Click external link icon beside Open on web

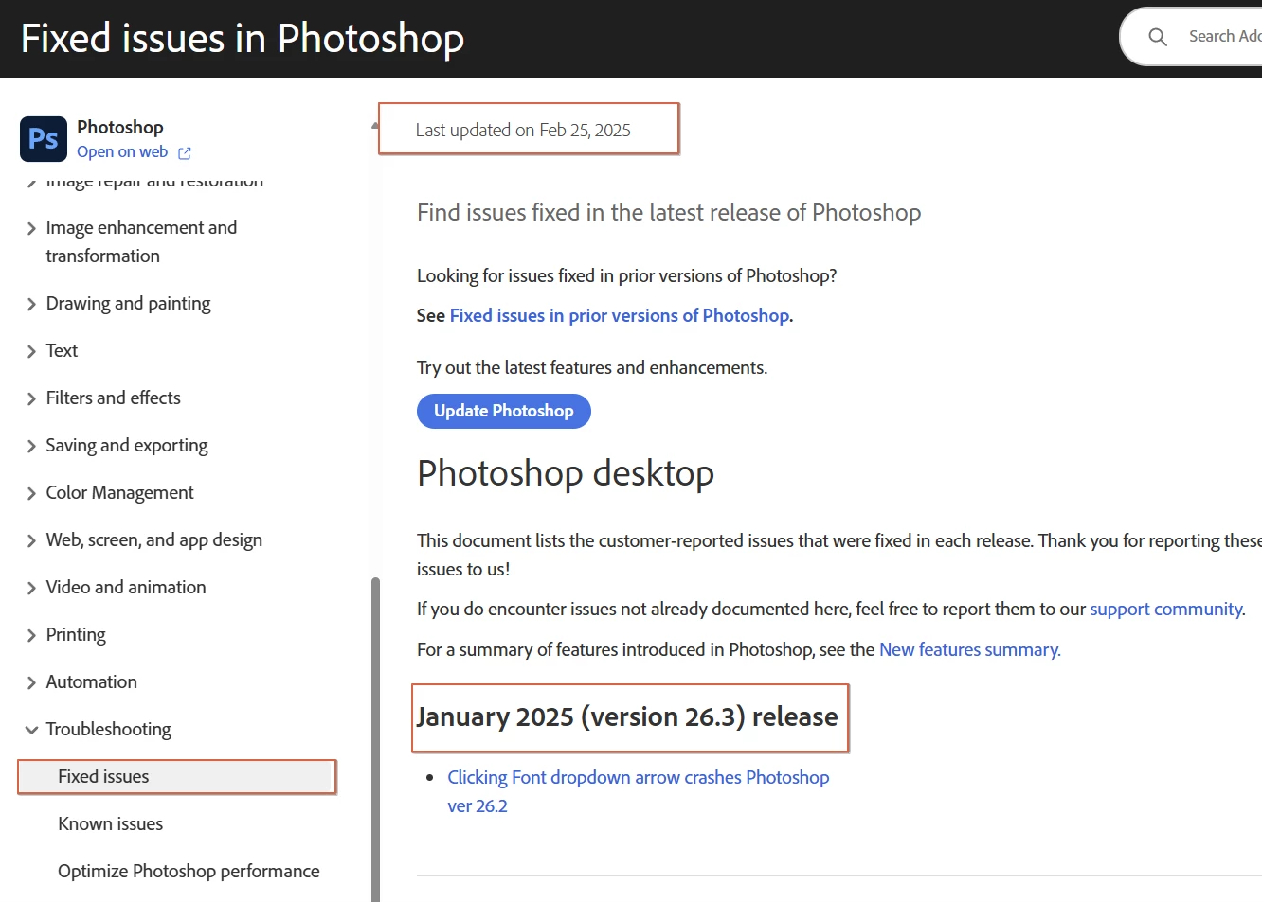coord(185,153)
